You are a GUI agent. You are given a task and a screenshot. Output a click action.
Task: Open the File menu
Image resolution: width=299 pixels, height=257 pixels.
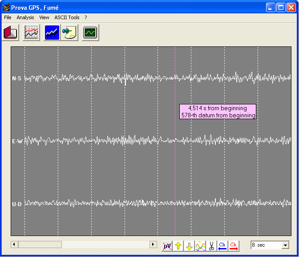[8, 17]
